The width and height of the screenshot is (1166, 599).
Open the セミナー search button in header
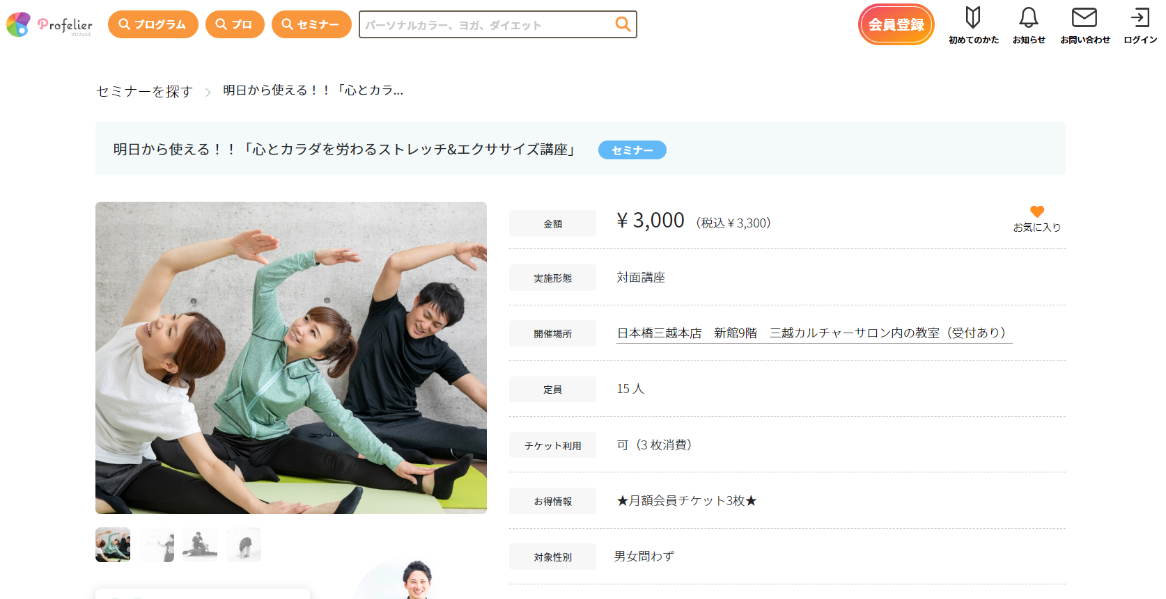[x=311, y=24]
